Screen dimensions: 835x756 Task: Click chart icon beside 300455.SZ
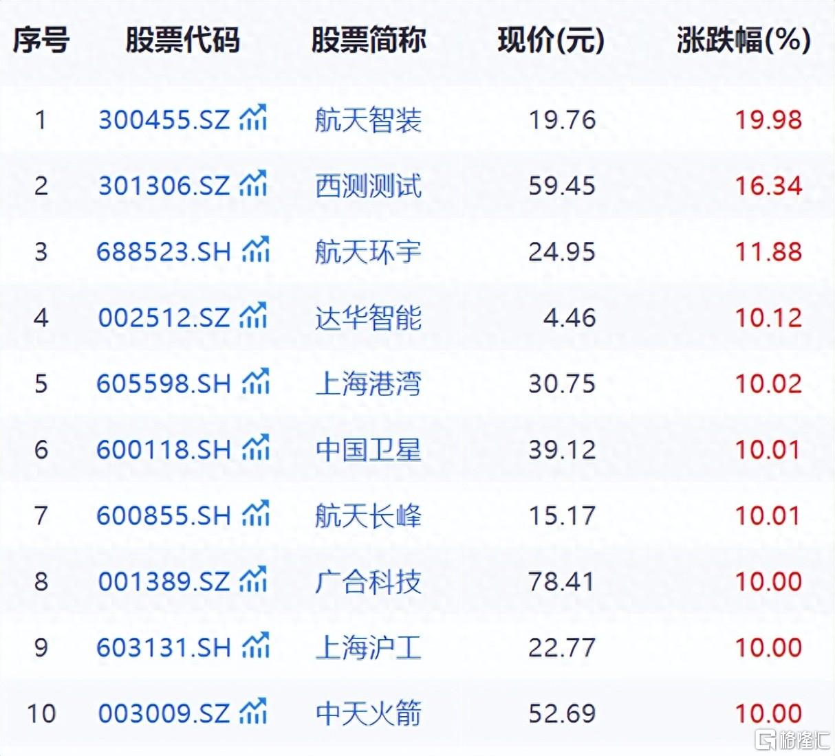pyautogui.click(x=253, y=119)
